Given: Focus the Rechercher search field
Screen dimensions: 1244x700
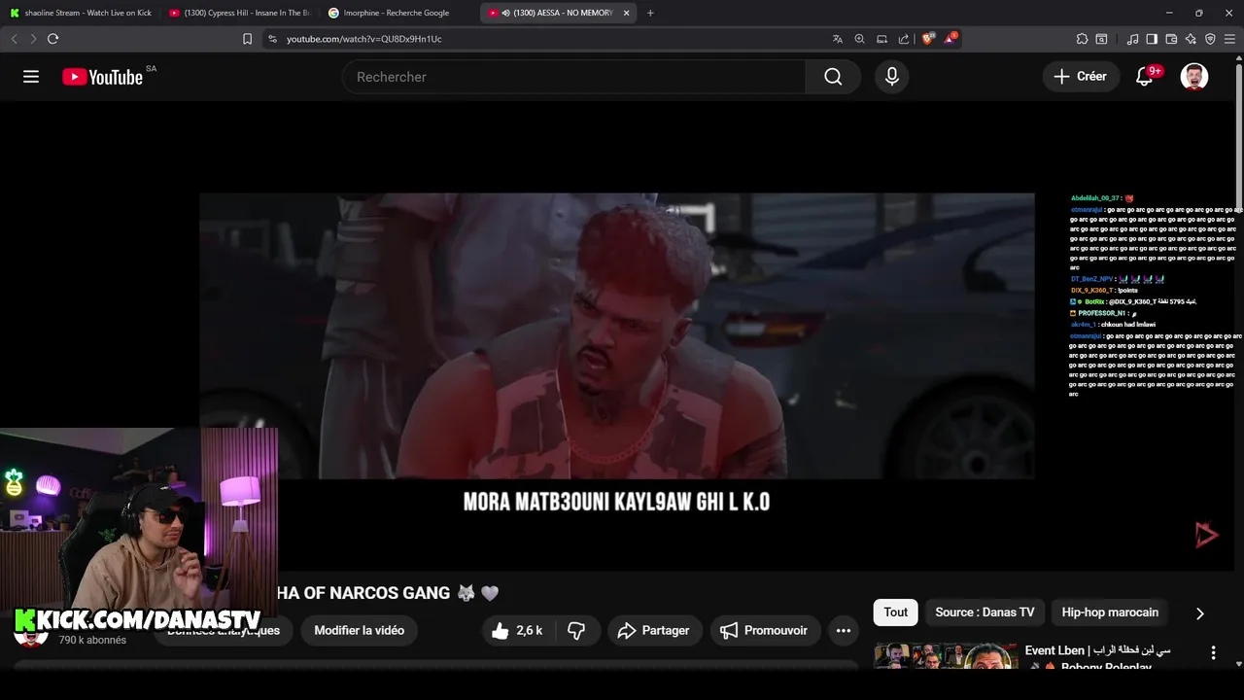Looking at the screenshot, I should (573, 77).
